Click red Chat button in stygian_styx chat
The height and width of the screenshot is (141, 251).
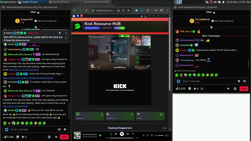tap(244, 88)
